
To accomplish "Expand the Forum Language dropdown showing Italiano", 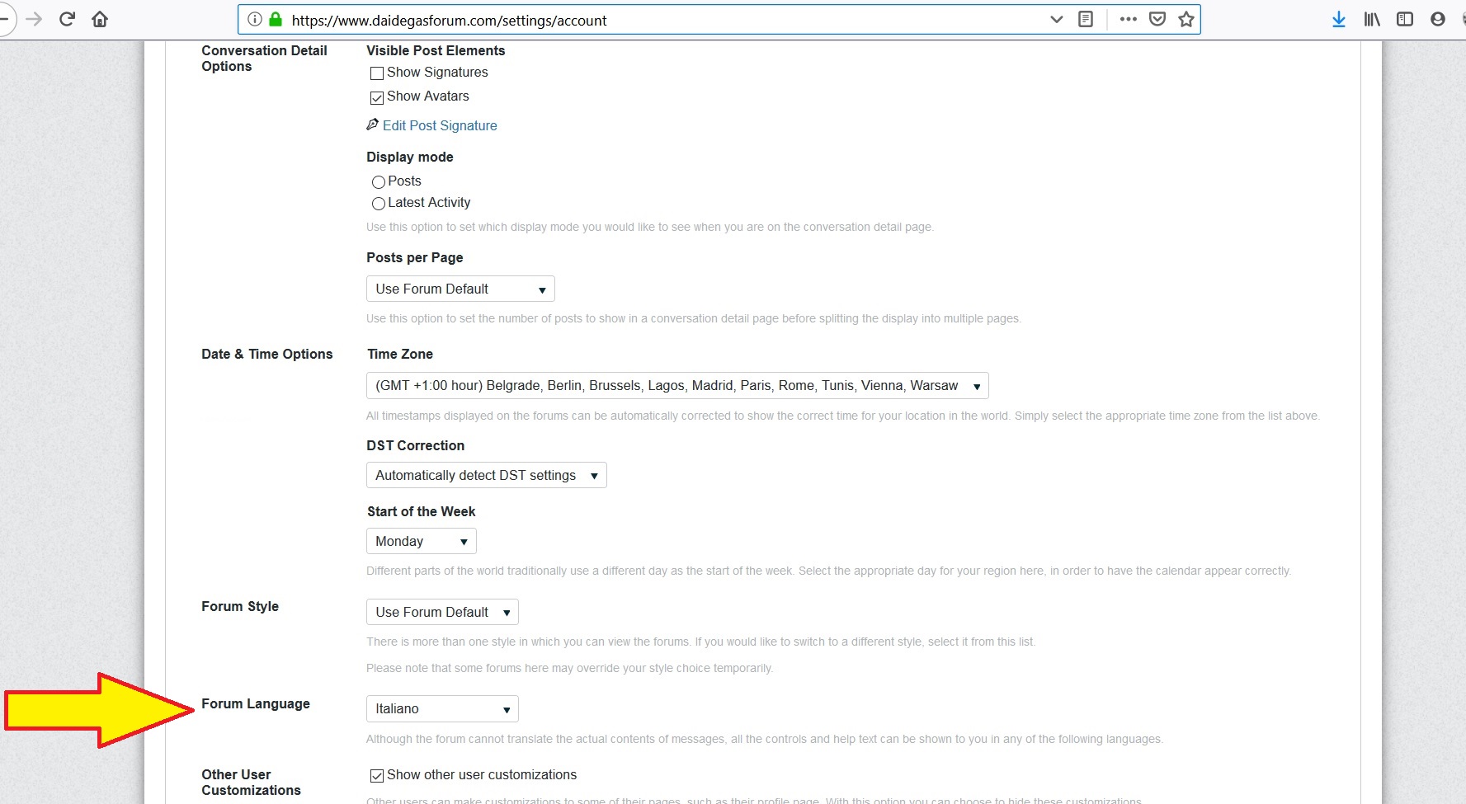I will tap(442, 709).
